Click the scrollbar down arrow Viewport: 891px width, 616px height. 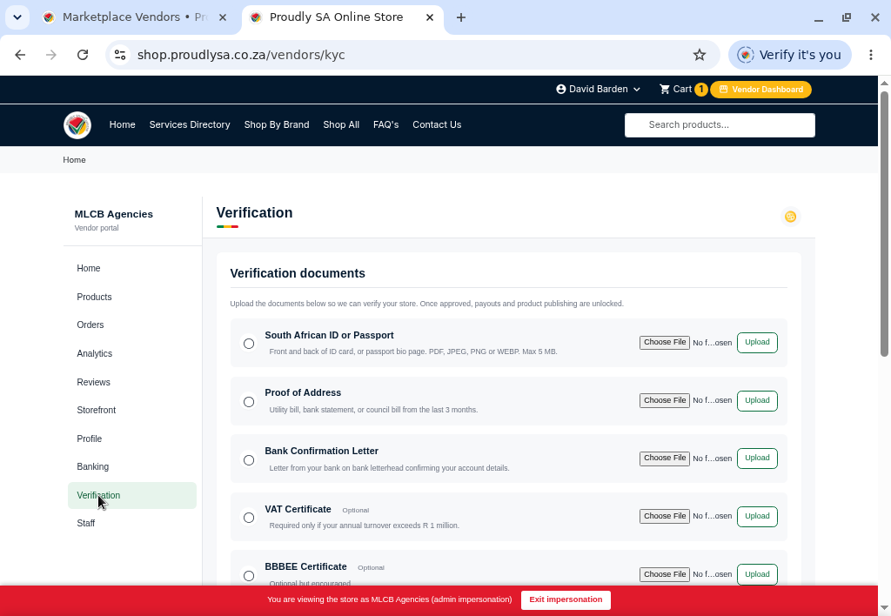(884, 607)
